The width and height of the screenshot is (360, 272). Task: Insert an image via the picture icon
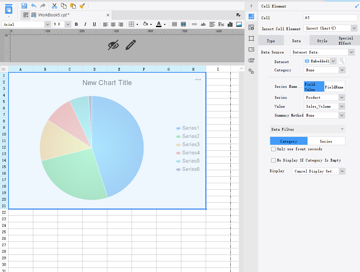[238, 24]
